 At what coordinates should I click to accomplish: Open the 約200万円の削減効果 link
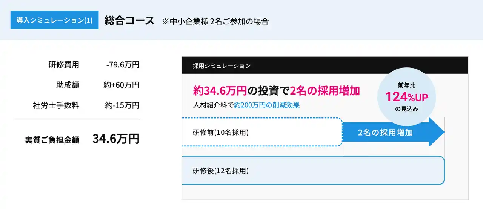(x=267, y=105)
